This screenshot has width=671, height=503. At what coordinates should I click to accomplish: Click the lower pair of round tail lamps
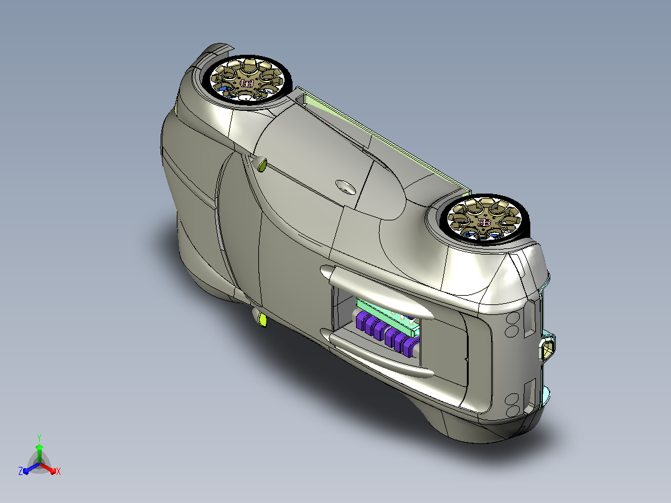pyautogui.click(x=512, y=406)
